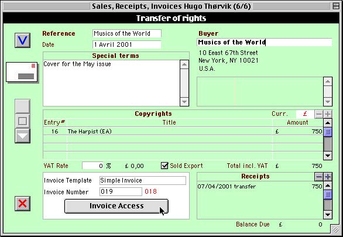Click the blank top navigation button
Screen dimensions: 343x237
click(x=22, y=107)
